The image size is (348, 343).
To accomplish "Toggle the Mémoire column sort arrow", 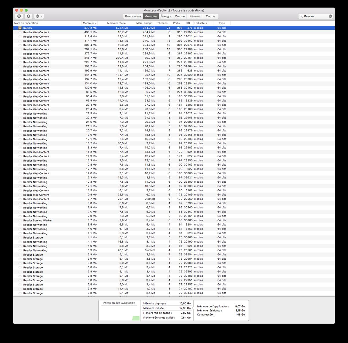I will coord(96,23).
